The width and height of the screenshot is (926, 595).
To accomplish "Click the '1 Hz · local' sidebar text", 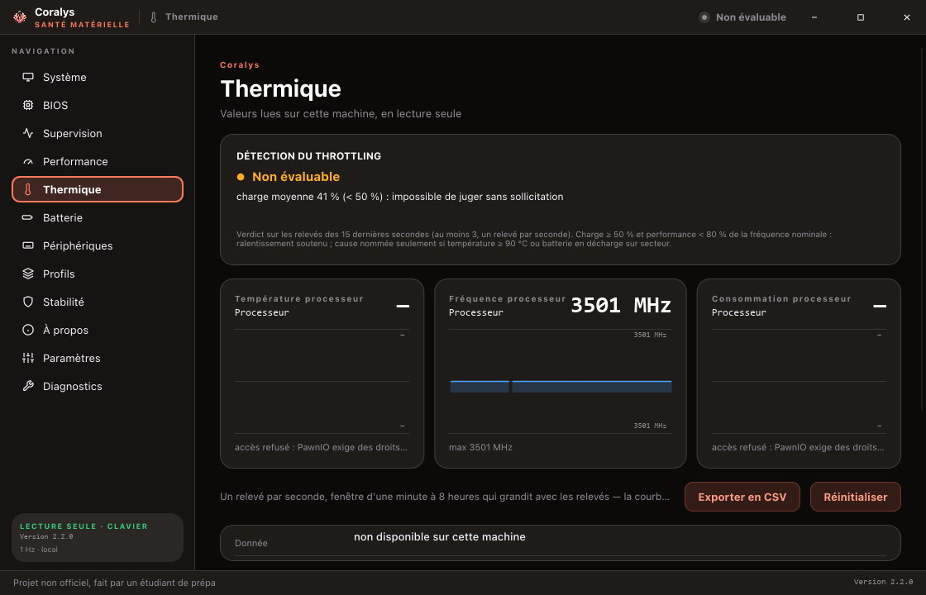I will click(x=38, y=550).
